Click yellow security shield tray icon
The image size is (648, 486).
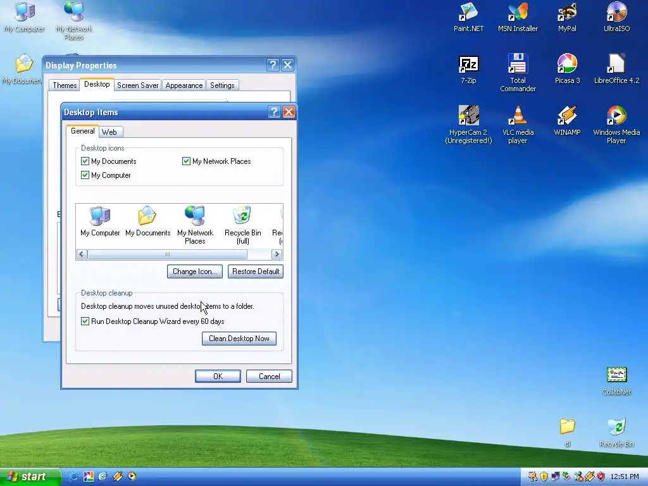(x=544, y=477)
